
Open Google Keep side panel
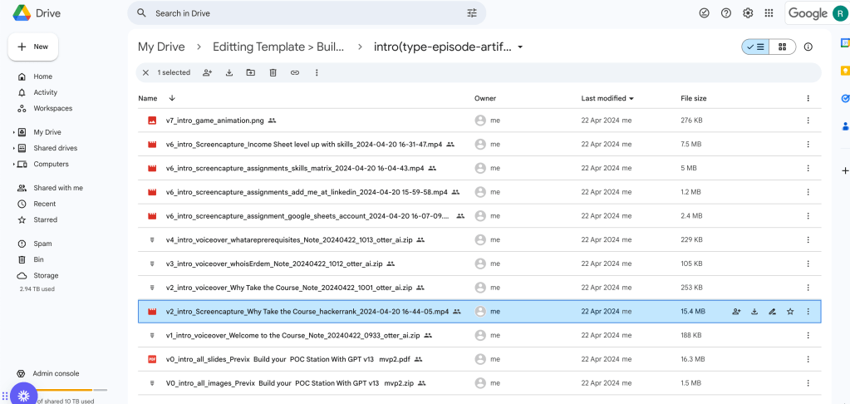pos(844,71)
